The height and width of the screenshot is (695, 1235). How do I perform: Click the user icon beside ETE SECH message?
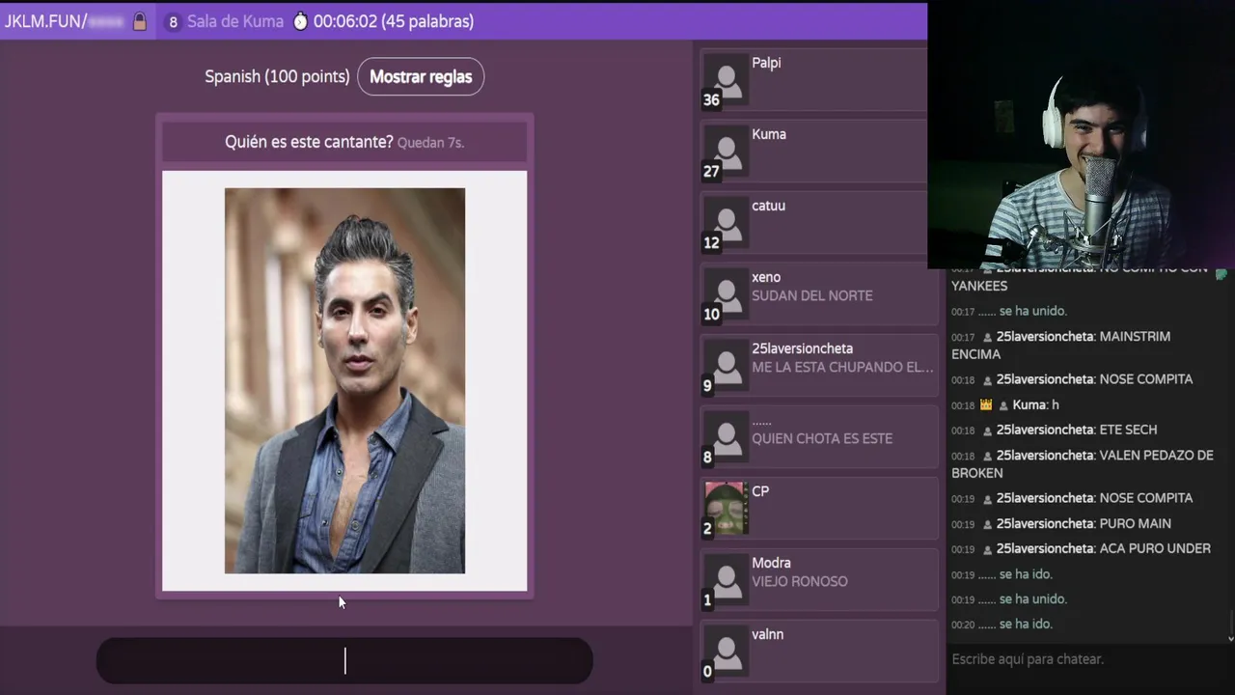click(987, 431)
